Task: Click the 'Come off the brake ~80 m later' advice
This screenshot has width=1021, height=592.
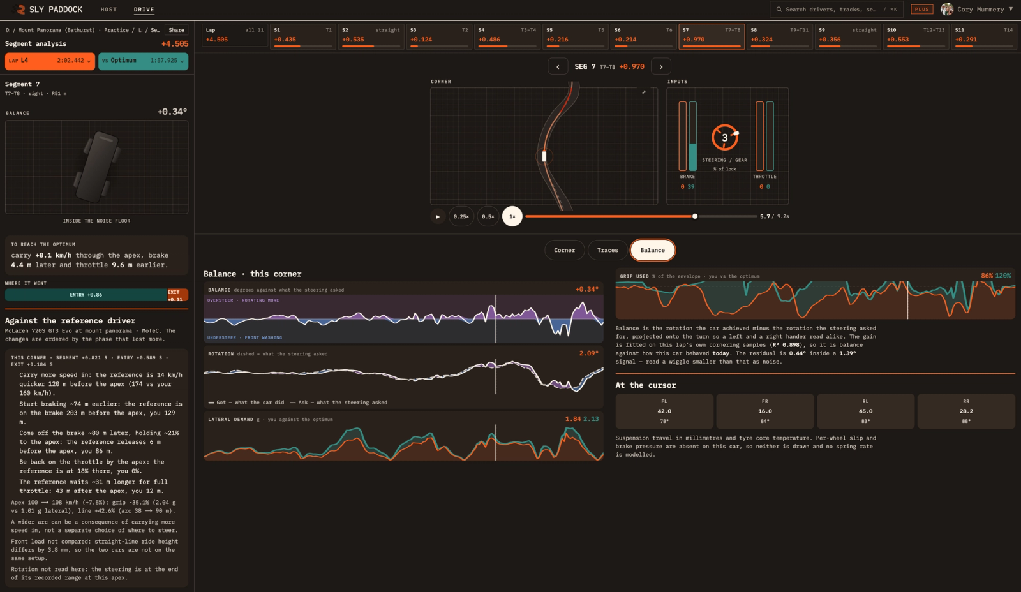Action: click(101, 441)
